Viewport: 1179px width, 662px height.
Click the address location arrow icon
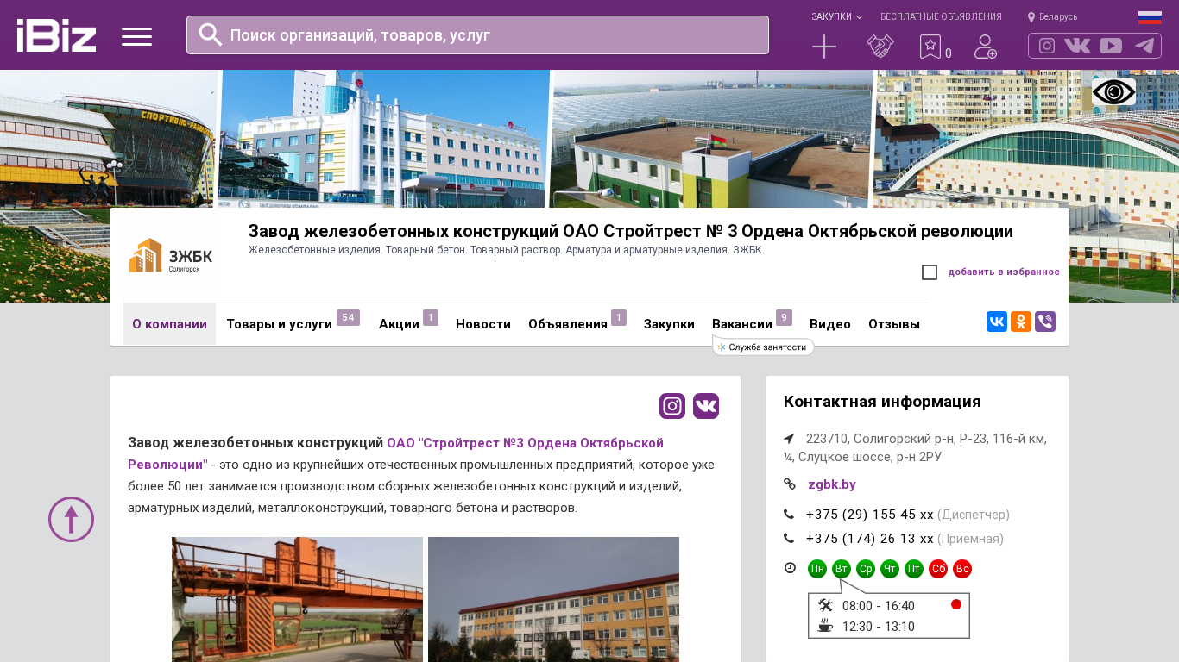point(789,439)
